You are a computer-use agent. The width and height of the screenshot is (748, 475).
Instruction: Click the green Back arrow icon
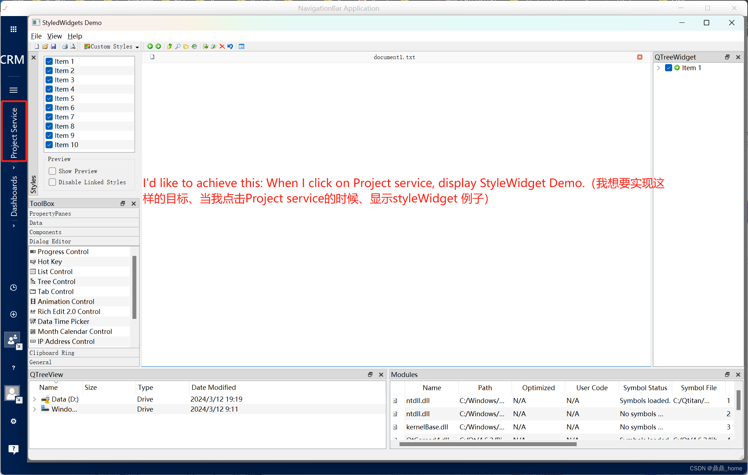150,46
